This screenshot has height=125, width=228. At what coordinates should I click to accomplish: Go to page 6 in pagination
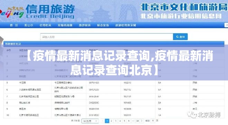(129, 121)
